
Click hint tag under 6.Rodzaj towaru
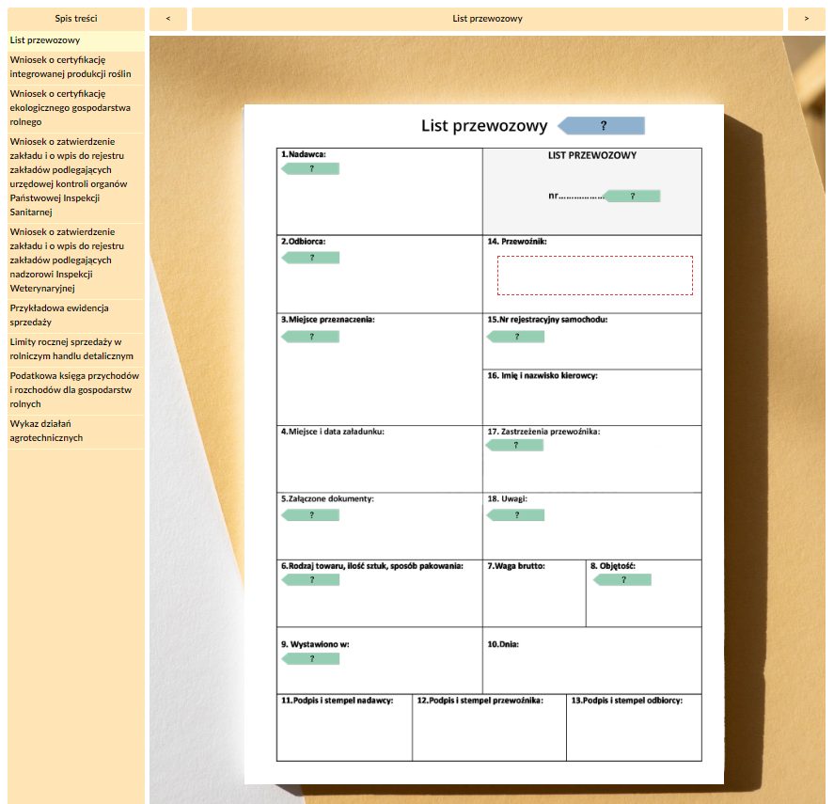click(x=310, y=579)
